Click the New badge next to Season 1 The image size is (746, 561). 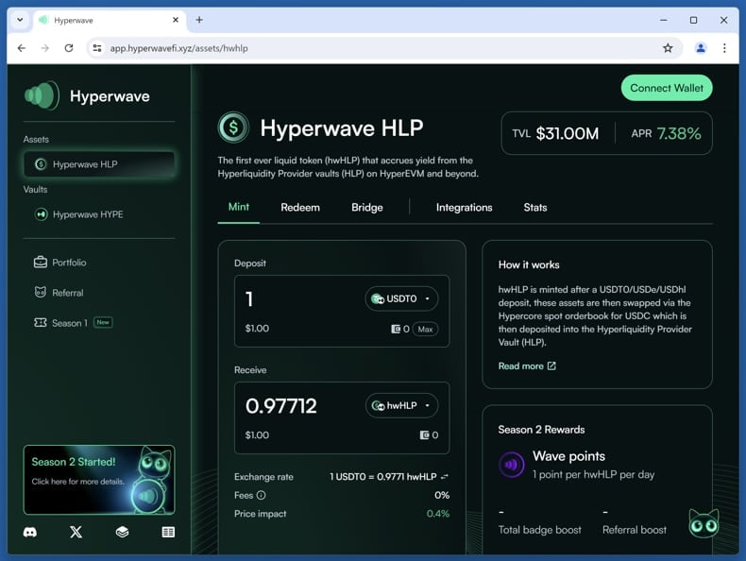(103, 322)
